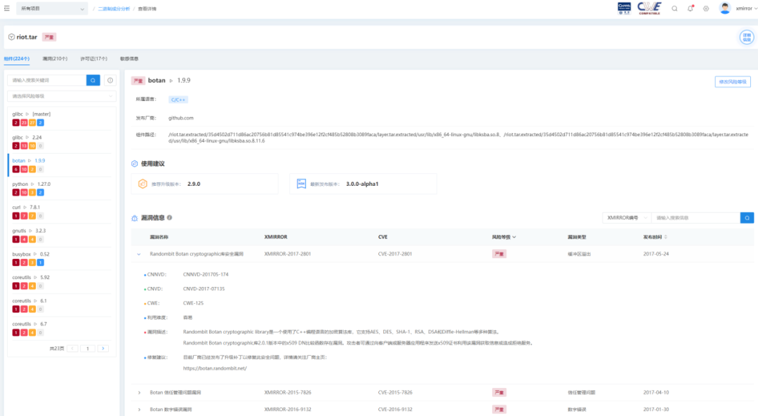Click the 修改风险等级 button
This screenshot has width=758, height=416.
tap(732, 81)
